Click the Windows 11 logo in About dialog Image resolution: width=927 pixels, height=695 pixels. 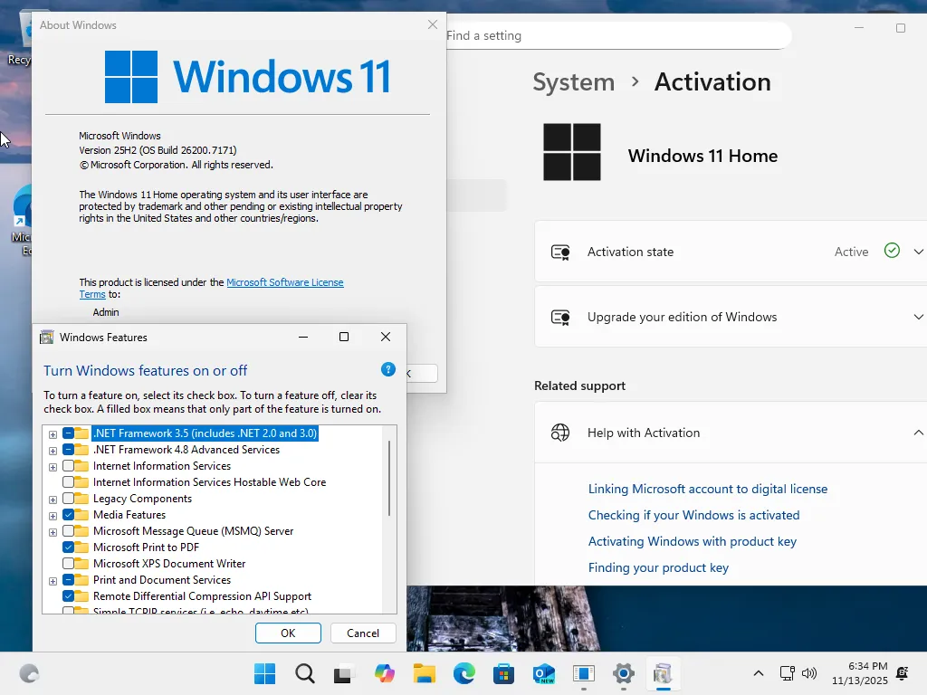131,77
